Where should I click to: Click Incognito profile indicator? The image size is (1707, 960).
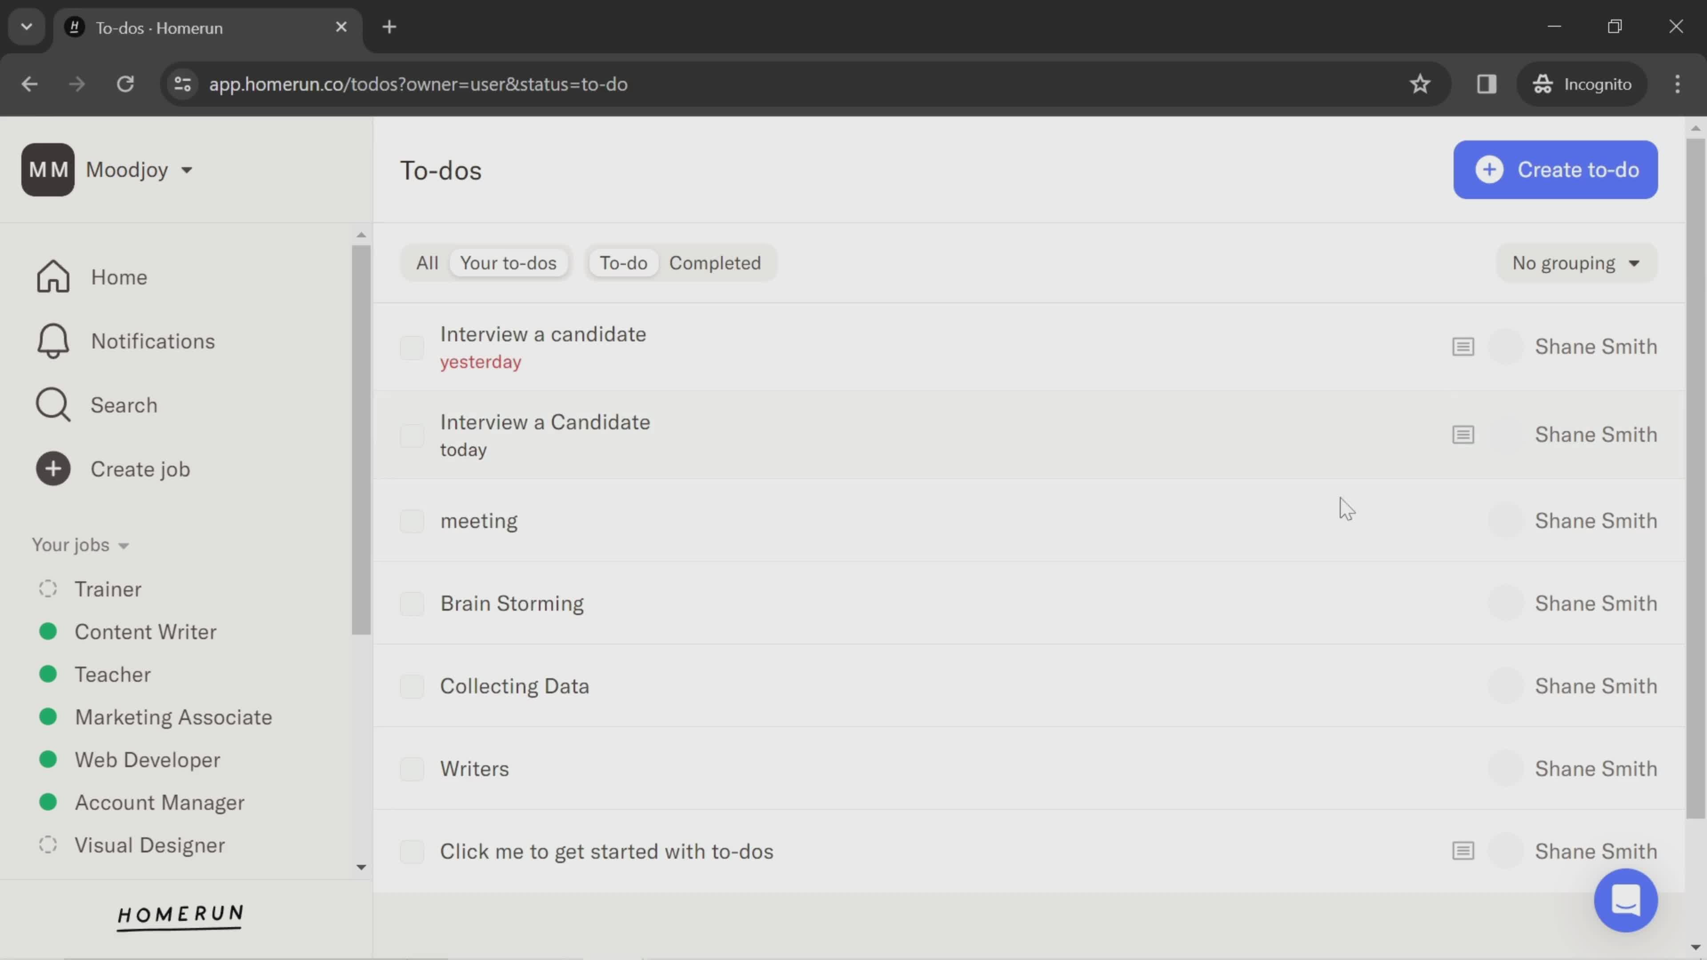click(1582, 84)
